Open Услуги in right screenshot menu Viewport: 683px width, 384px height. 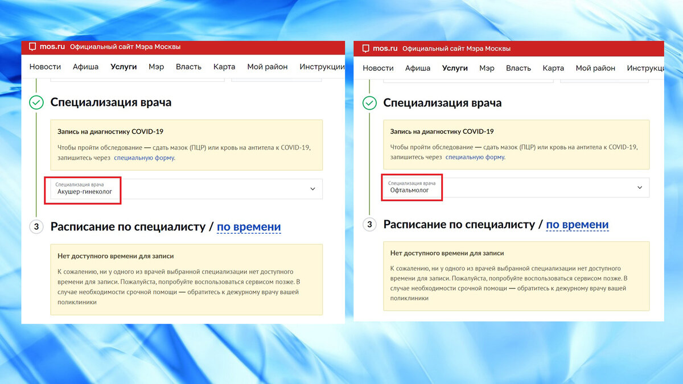[455, 68]
